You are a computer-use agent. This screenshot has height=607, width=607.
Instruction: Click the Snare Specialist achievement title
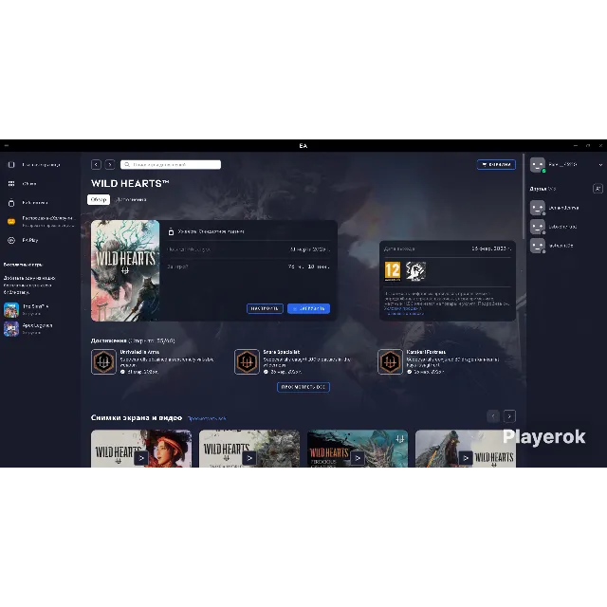(282, 352)
